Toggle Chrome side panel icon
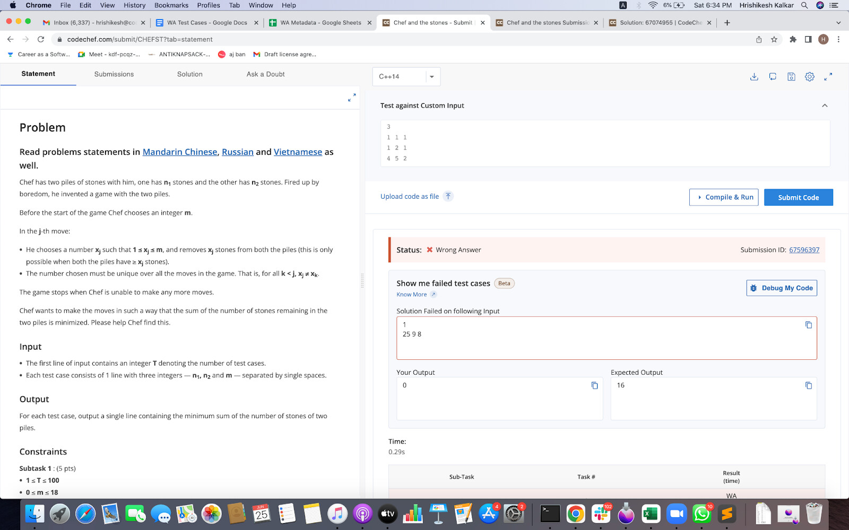 [x=808, y=39]
